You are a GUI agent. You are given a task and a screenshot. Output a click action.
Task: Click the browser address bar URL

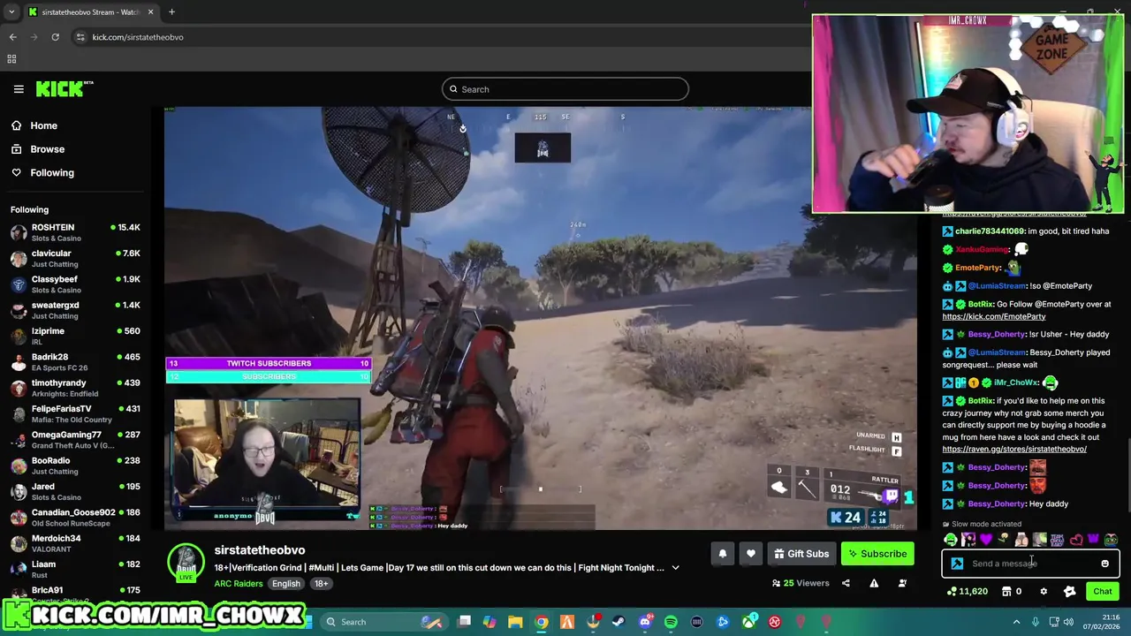click(x=138, y=37)
